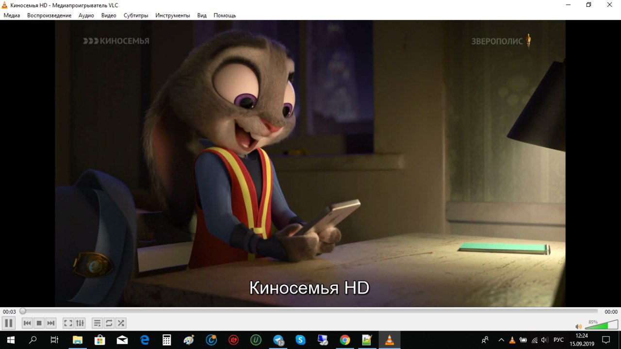Check battery status in system tray
Screen dimensions: 621x349
click(x=523, y=340)
